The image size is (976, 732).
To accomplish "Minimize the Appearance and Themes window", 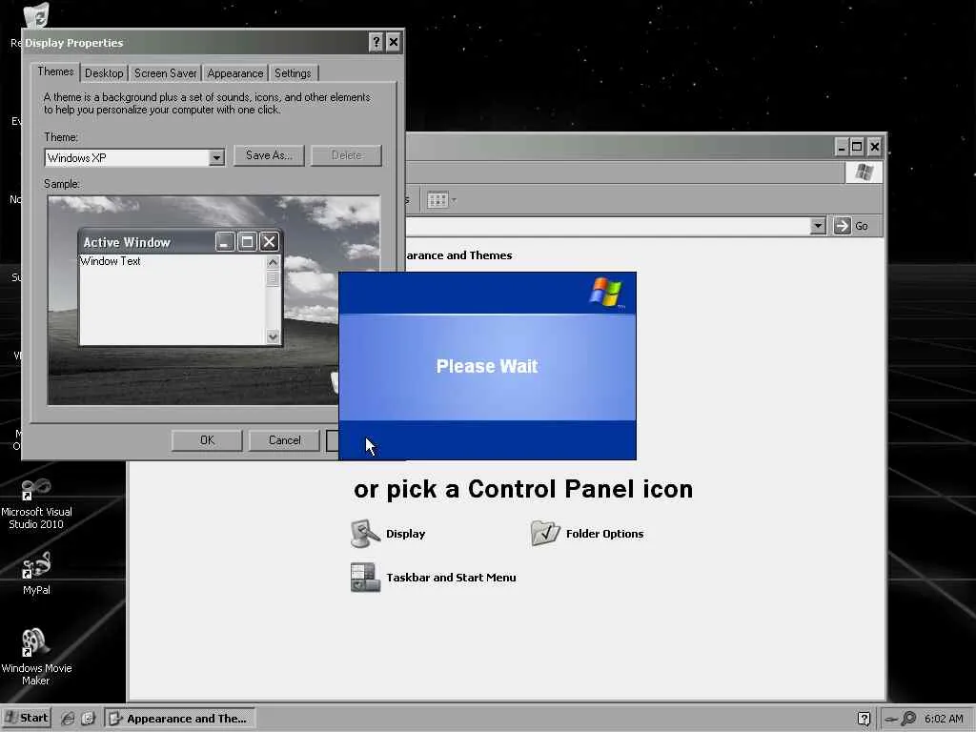I will click(x=842, y=147).
